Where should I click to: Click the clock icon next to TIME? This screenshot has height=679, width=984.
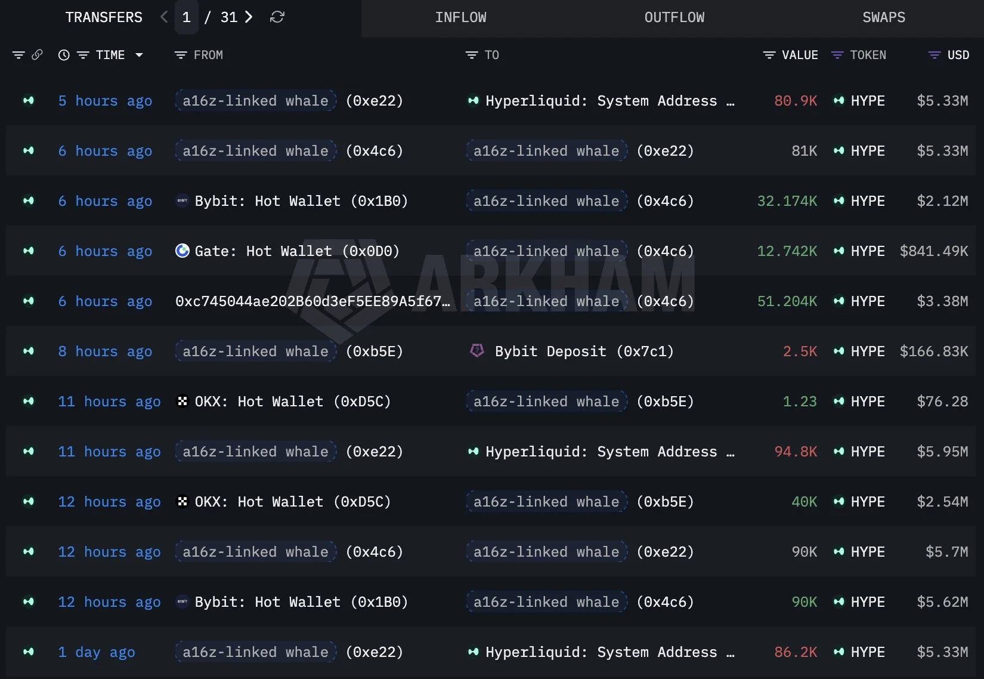64,55
